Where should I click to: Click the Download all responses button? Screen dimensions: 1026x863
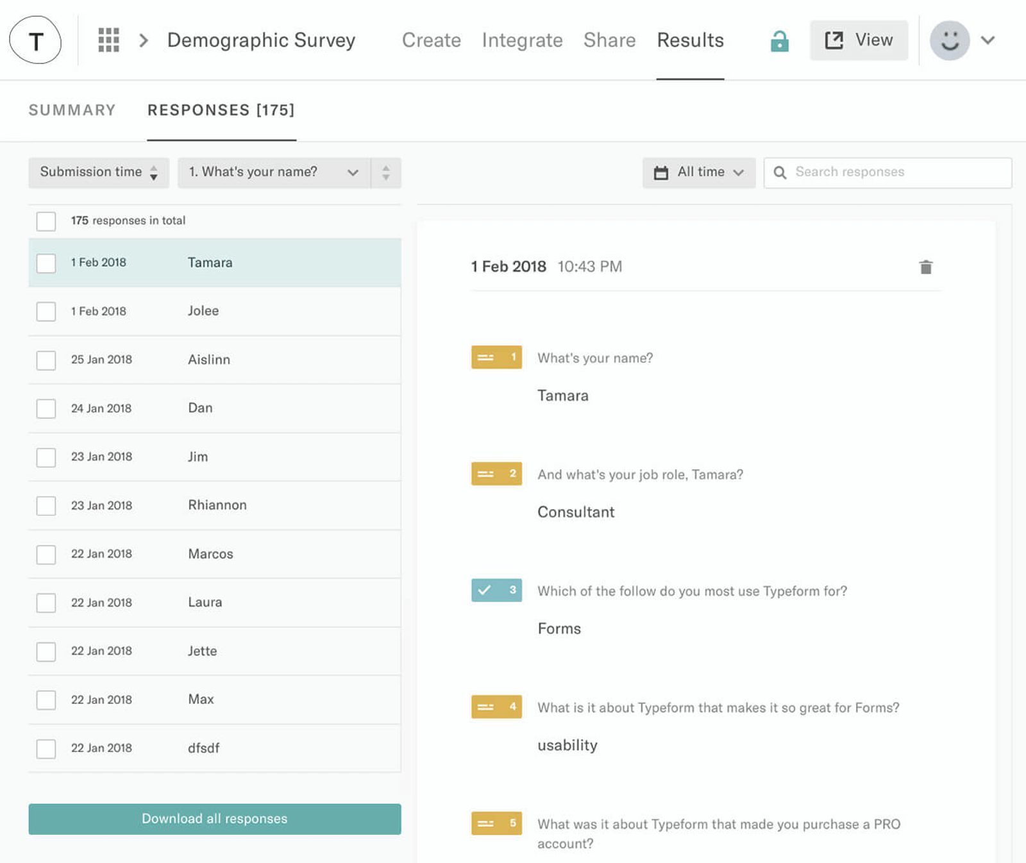[214, 819]
